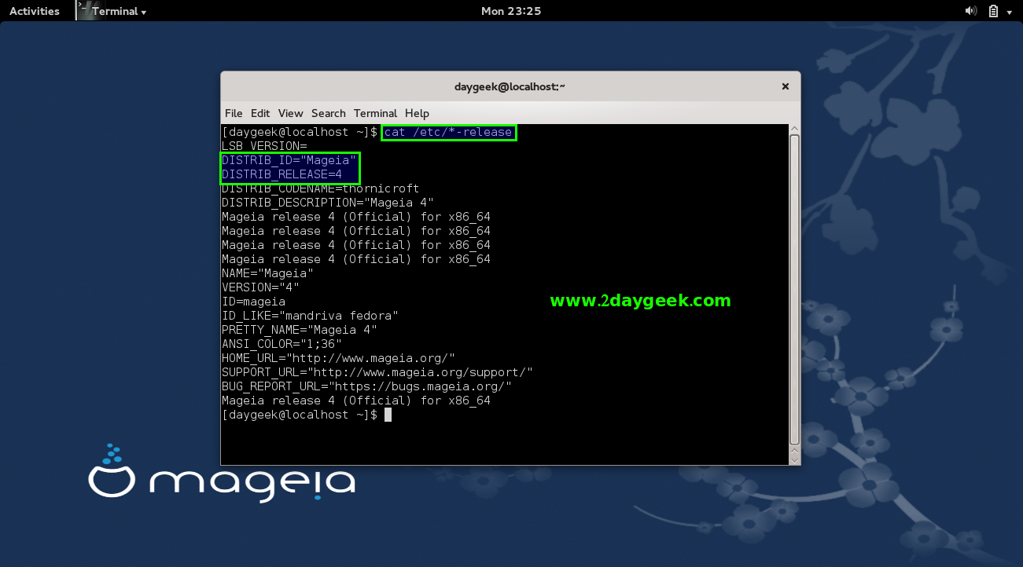The image size is (1023, 567).
Task: Open the Search menu
Action: pyautogui.click(x=328, y=113)
